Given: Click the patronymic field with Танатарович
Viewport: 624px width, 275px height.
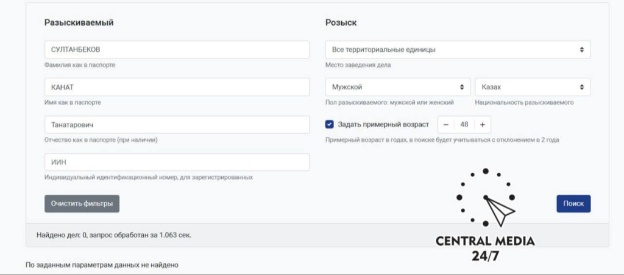Looking at the screenshot, I should coord(177,125).
